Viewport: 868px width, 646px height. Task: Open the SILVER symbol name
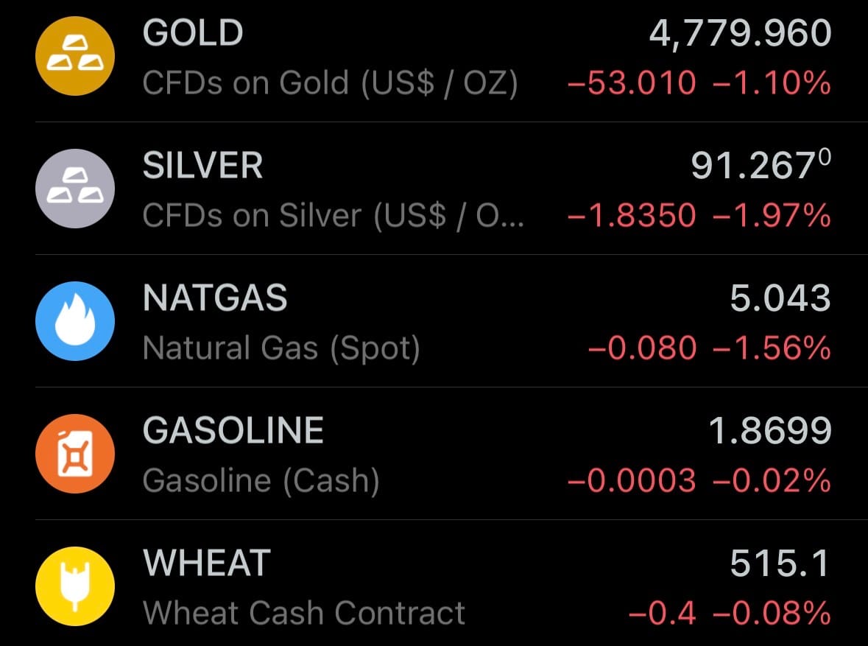(202, 166)
